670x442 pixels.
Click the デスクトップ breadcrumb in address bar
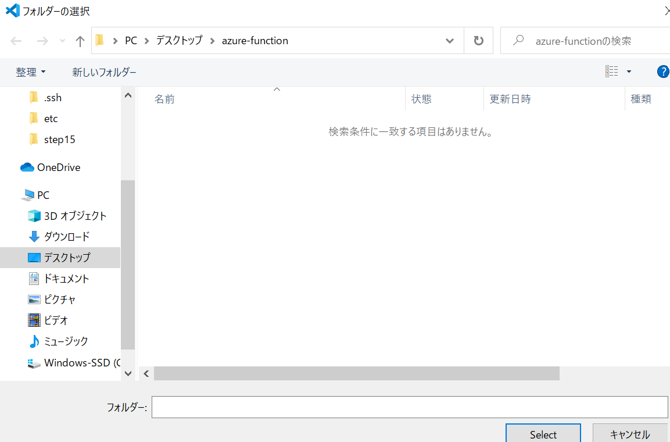(x=179, y=41)
